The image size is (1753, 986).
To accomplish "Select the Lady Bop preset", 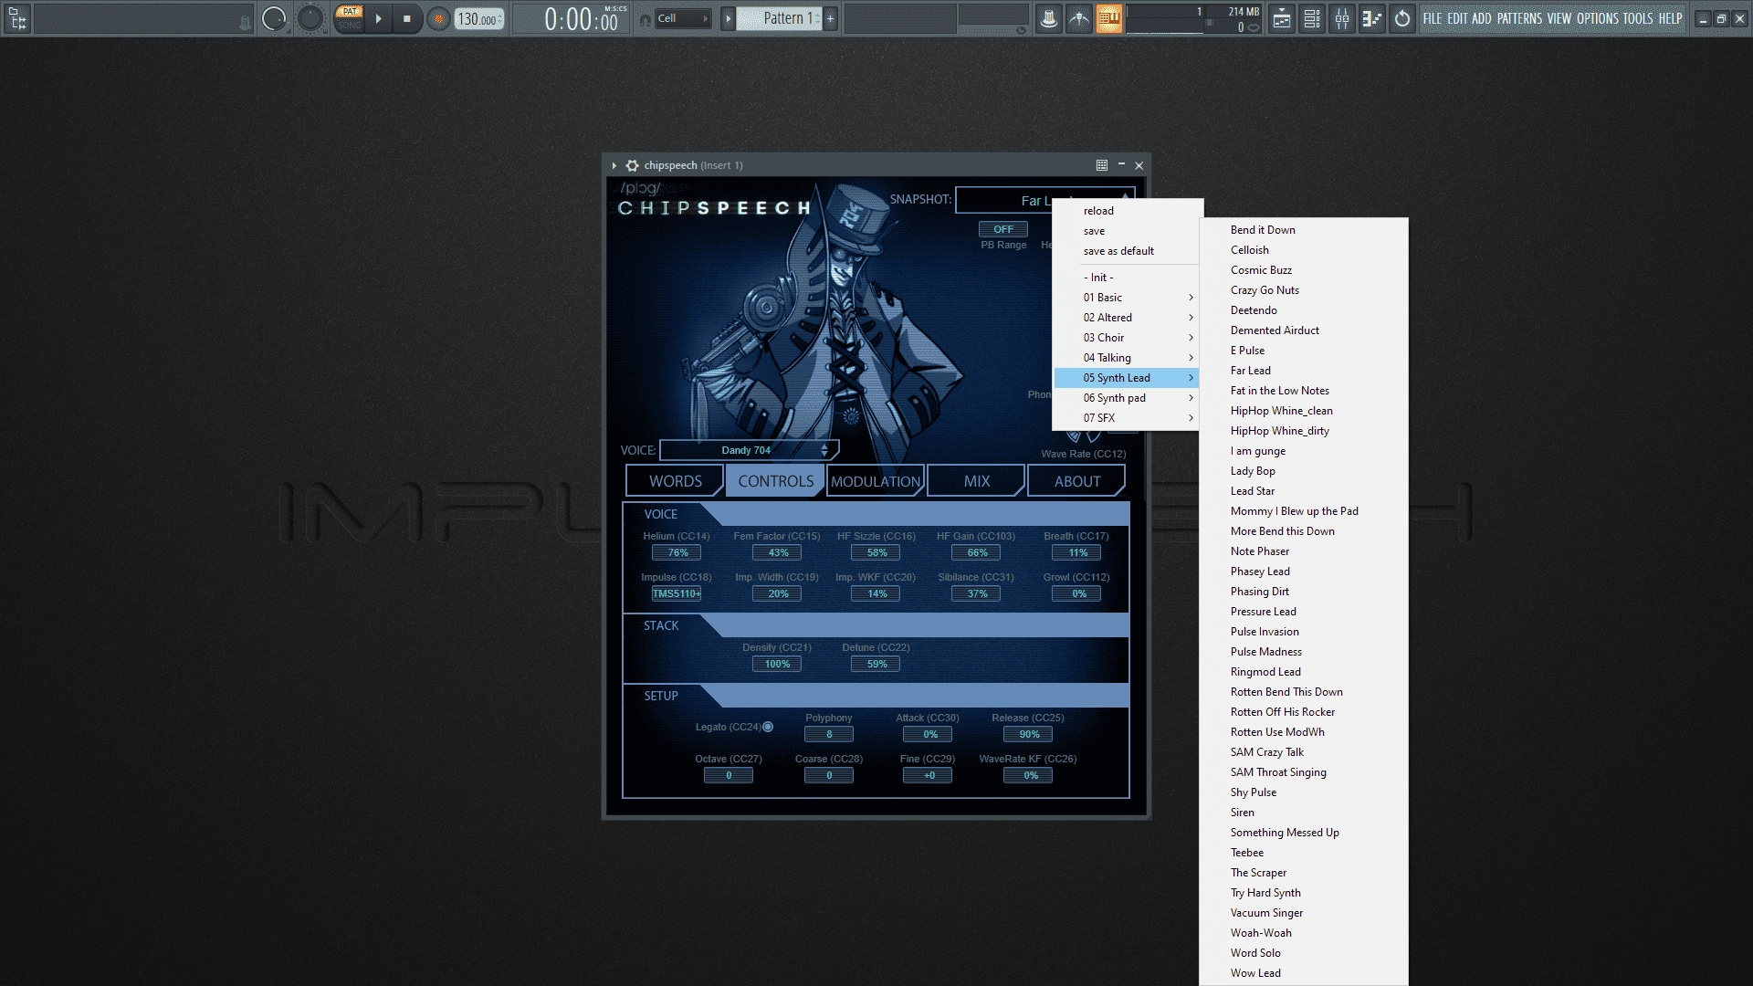I will pyautogui.click(x=1304, y=471).
